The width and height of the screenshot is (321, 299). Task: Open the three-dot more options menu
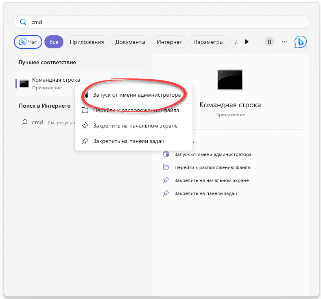284,42
